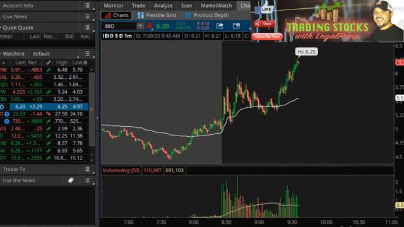The image size is (404, 227).
Task: Switch to the Monitor tab
Action: coord(114,6)
